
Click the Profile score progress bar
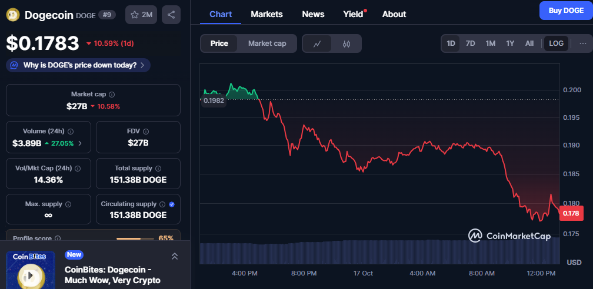click(x=135, y=238)
